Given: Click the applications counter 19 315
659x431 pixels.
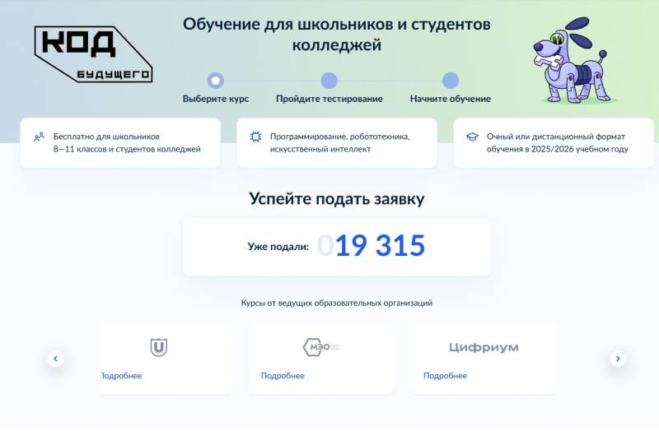Looking at the screenshot, I should point(380,246).
